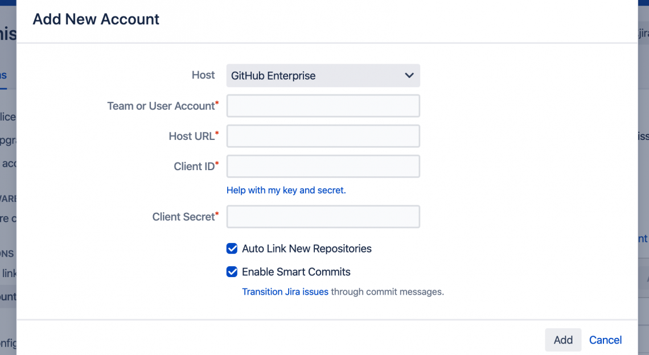649x355 pixels.
Task: Cancel the Add New Account dialog
Action: [605, 340]
